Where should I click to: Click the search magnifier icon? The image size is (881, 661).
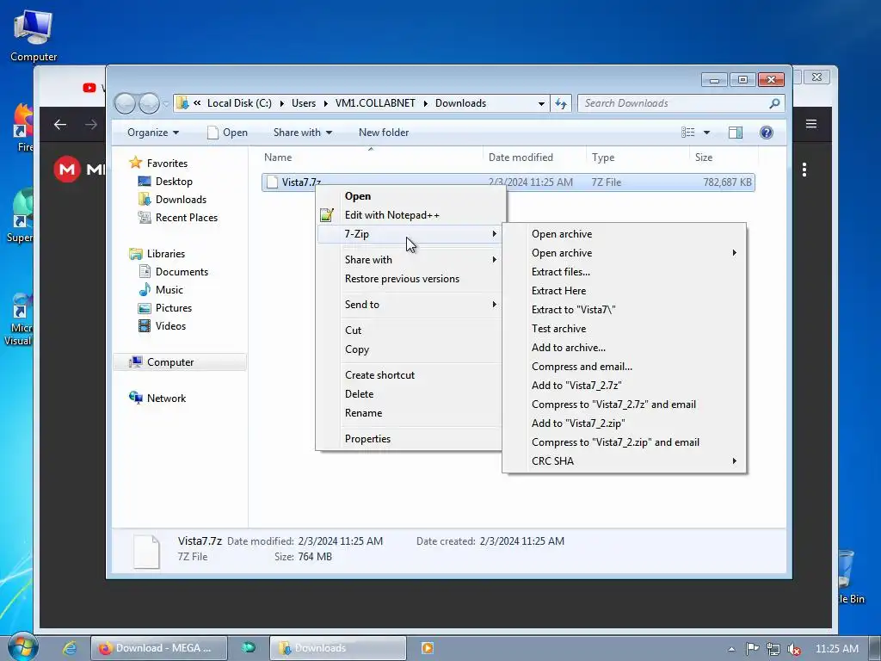pos(774,103)
